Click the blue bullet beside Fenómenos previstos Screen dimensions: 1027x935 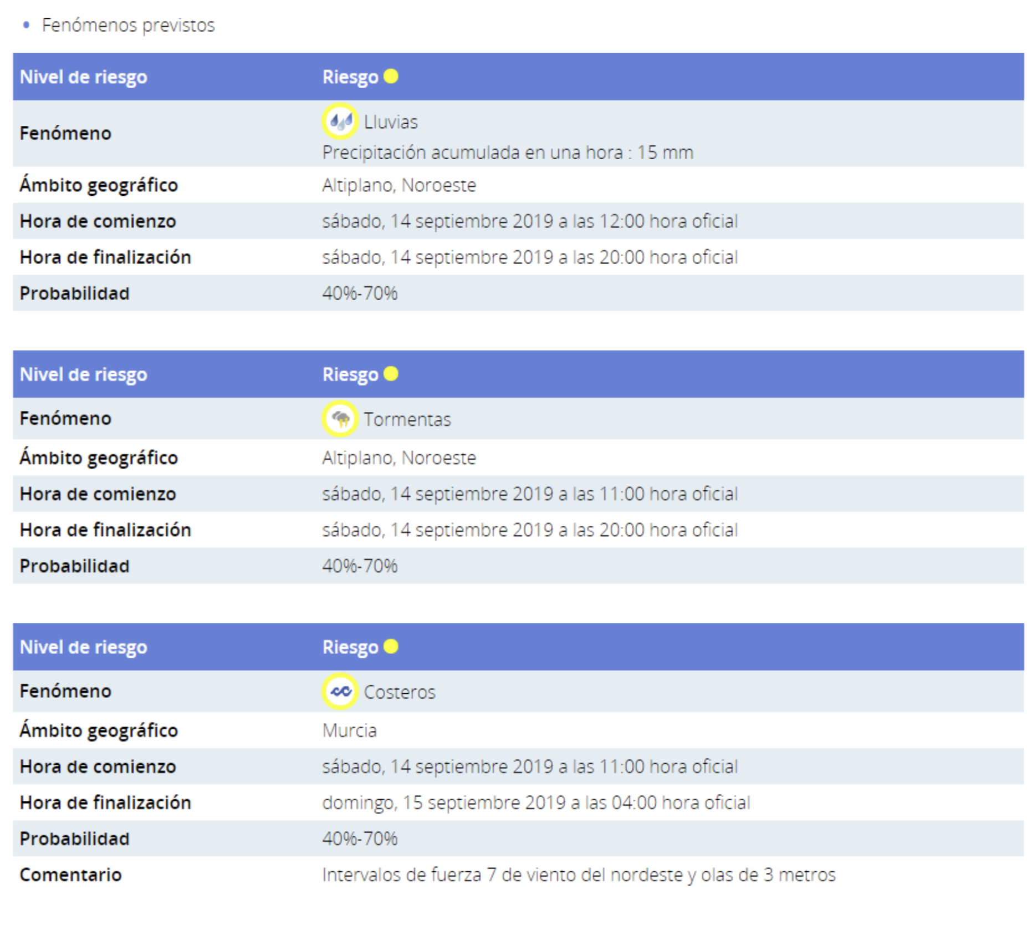point(26,25)
